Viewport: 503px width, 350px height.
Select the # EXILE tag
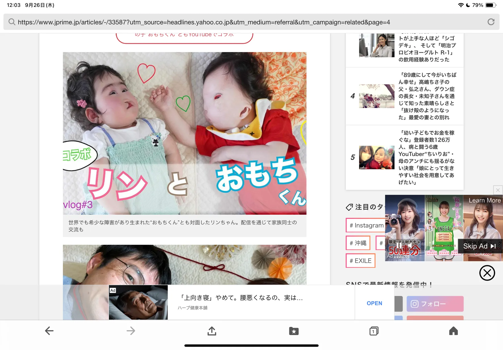[360, 261]
